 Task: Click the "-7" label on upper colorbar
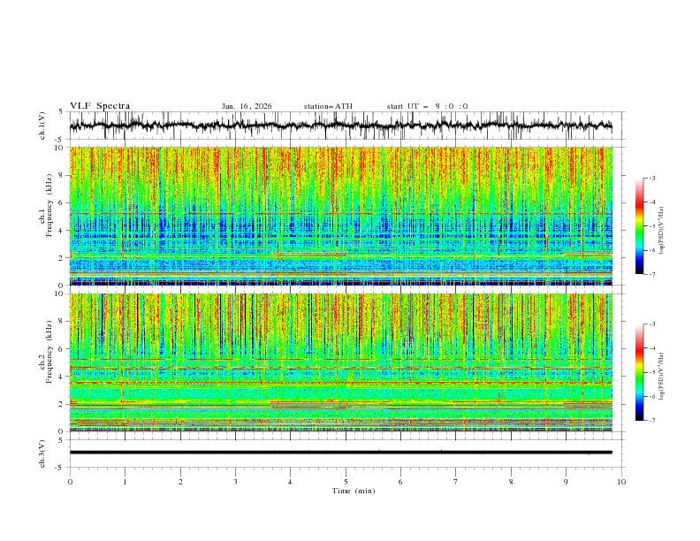click(651, 274)
